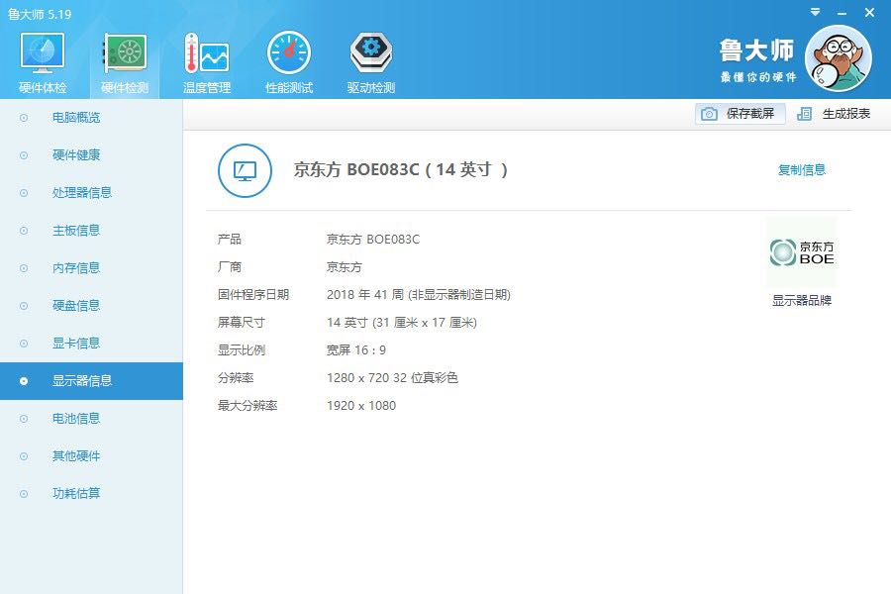Click 生成报表 generate report button

tap(834, 114)
